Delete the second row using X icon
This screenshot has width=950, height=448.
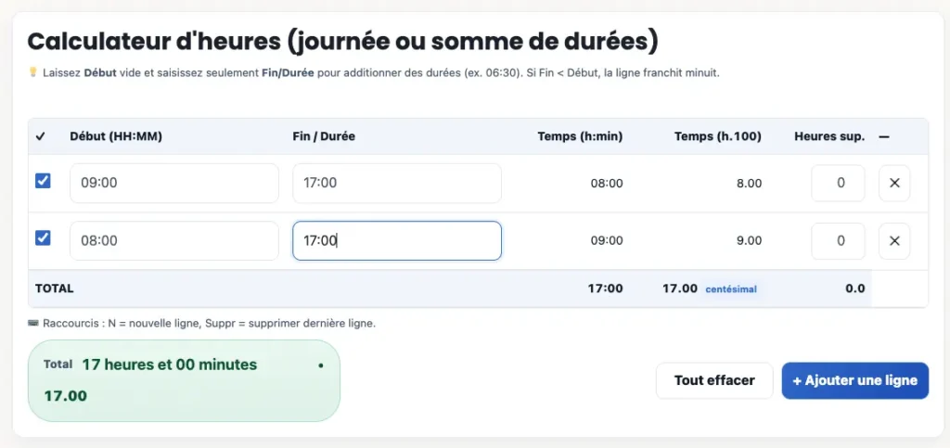tap(894, 241)
